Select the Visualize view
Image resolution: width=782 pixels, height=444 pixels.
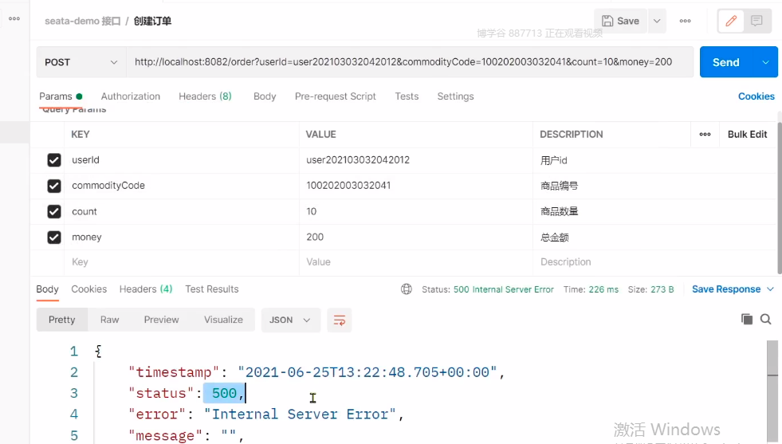click(x=223, y=320)
